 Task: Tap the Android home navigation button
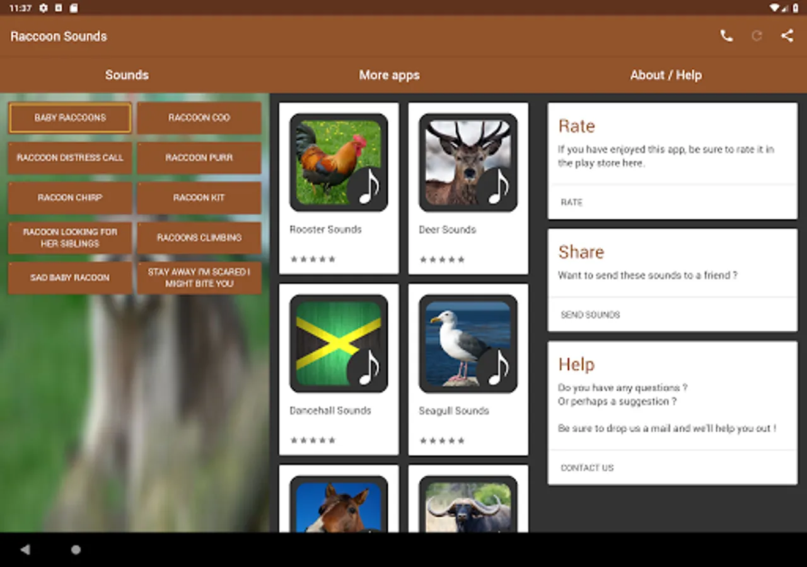coord(76,550)
